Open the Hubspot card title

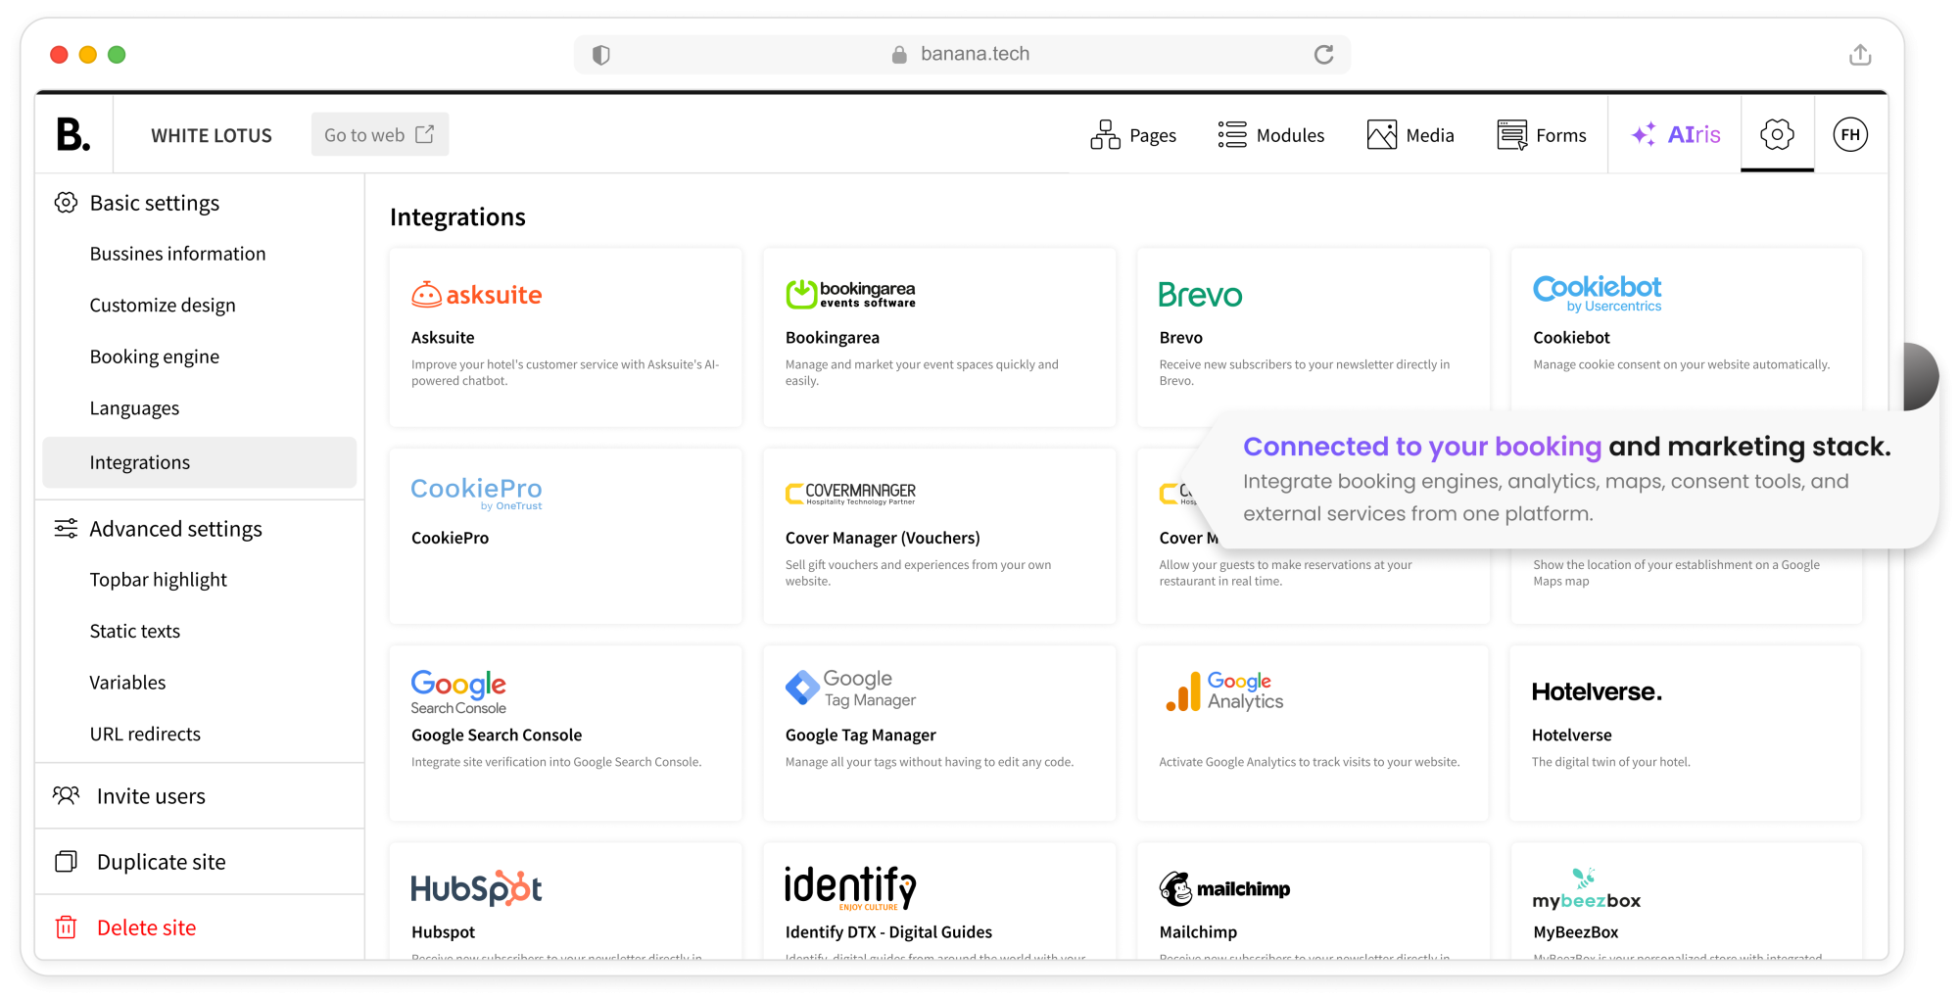(x=443, y=932)
